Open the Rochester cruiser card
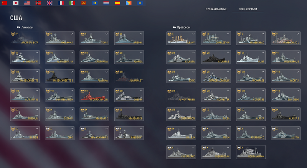The image size is (307, 168). 216,96
